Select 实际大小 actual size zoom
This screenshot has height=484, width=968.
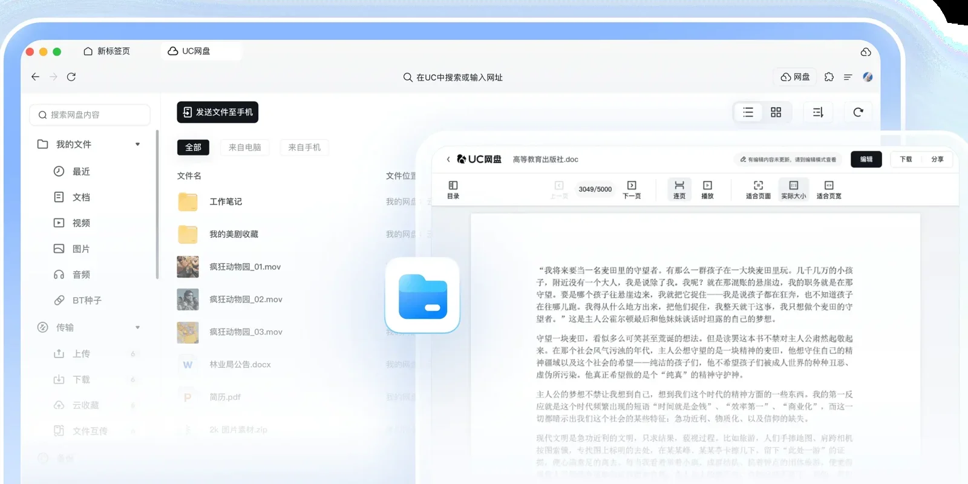pyautogui.click(x=794, y=190)
